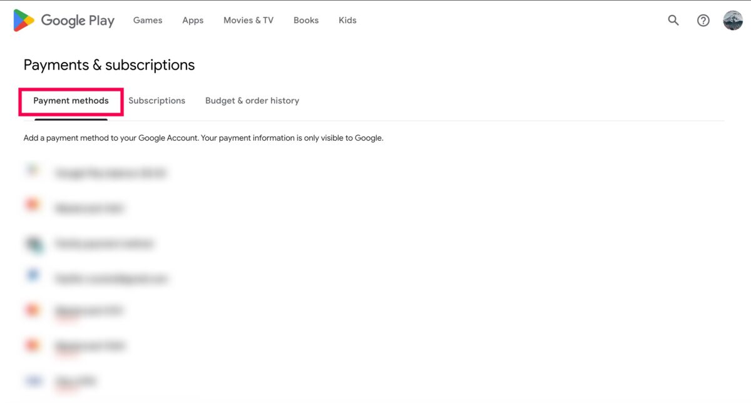The width and height of the screenshot is (751, 403).
Task: Click the 'Add a payment method' description text
Action: [x=203, y=138]
